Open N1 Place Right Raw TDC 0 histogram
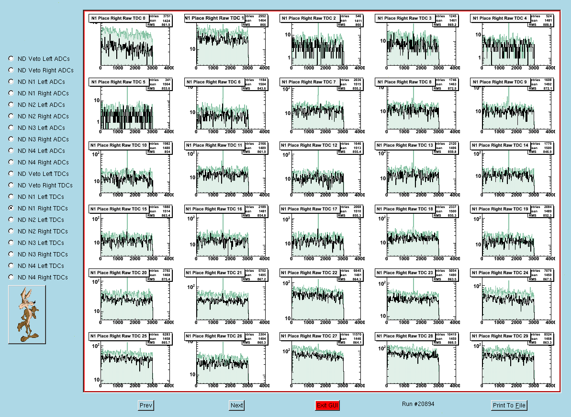Image resolution: width=571 pixels, height=417 pixels. pos(131,42)
